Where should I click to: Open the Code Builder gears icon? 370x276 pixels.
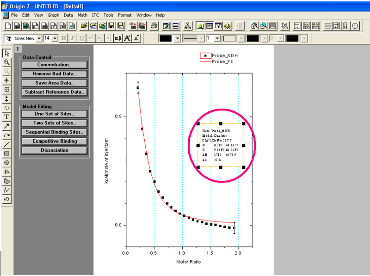point(228,26)
